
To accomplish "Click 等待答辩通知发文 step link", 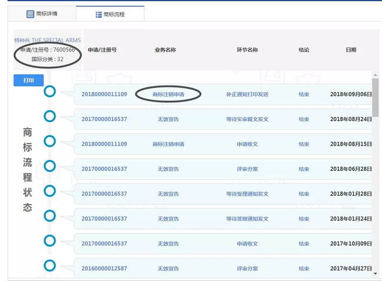I will point(247,219).
